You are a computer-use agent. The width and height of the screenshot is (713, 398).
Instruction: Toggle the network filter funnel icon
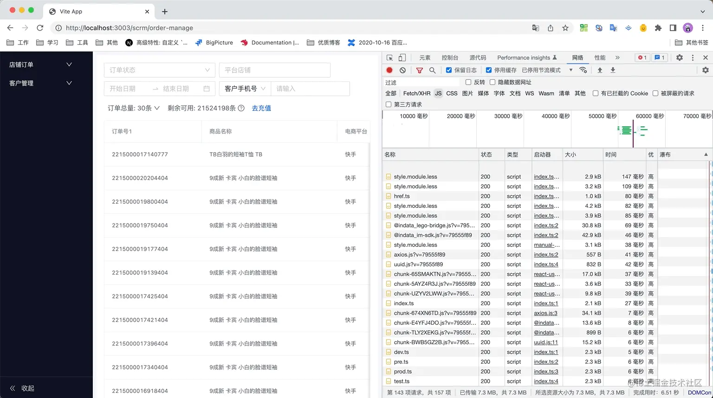420,70
